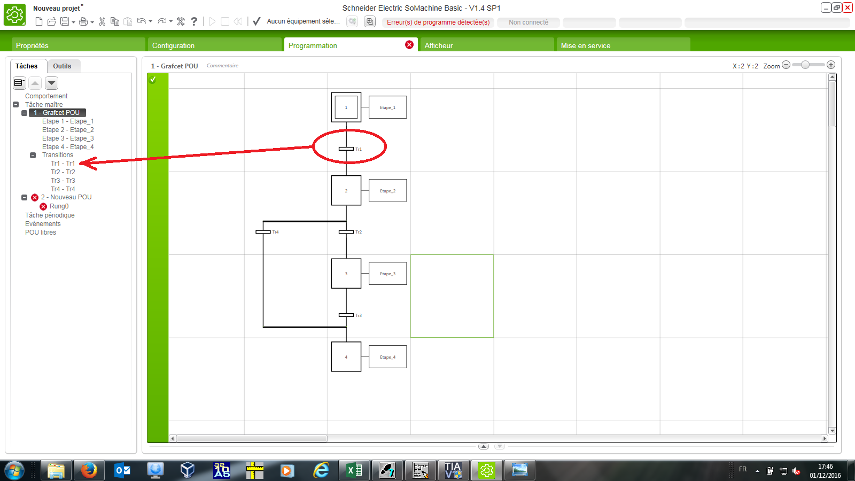Click the Zoom slider handle

tap(805, 65)
